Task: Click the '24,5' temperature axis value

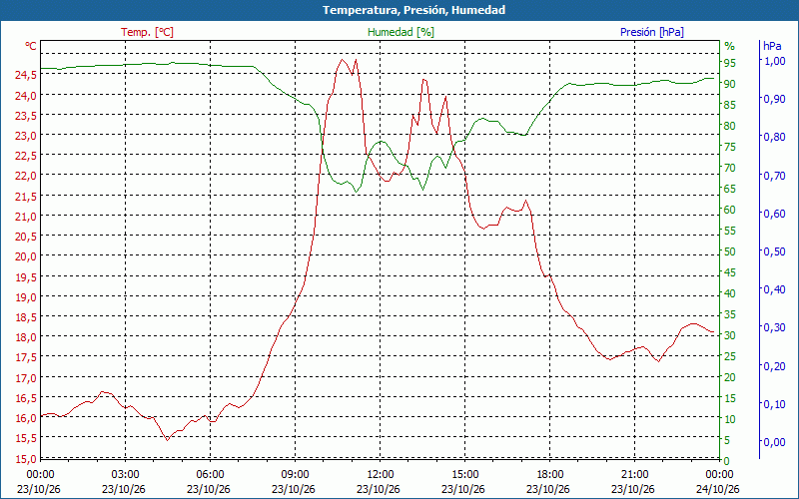Action: (26, 75)
